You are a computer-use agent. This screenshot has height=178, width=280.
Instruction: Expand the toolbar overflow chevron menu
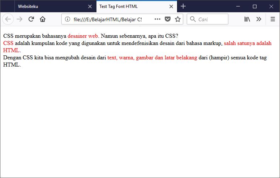pos(259,19)
